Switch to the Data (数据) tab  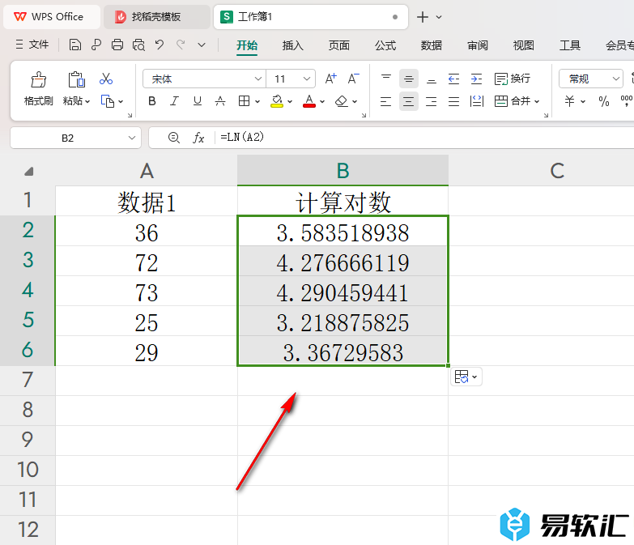431,45
